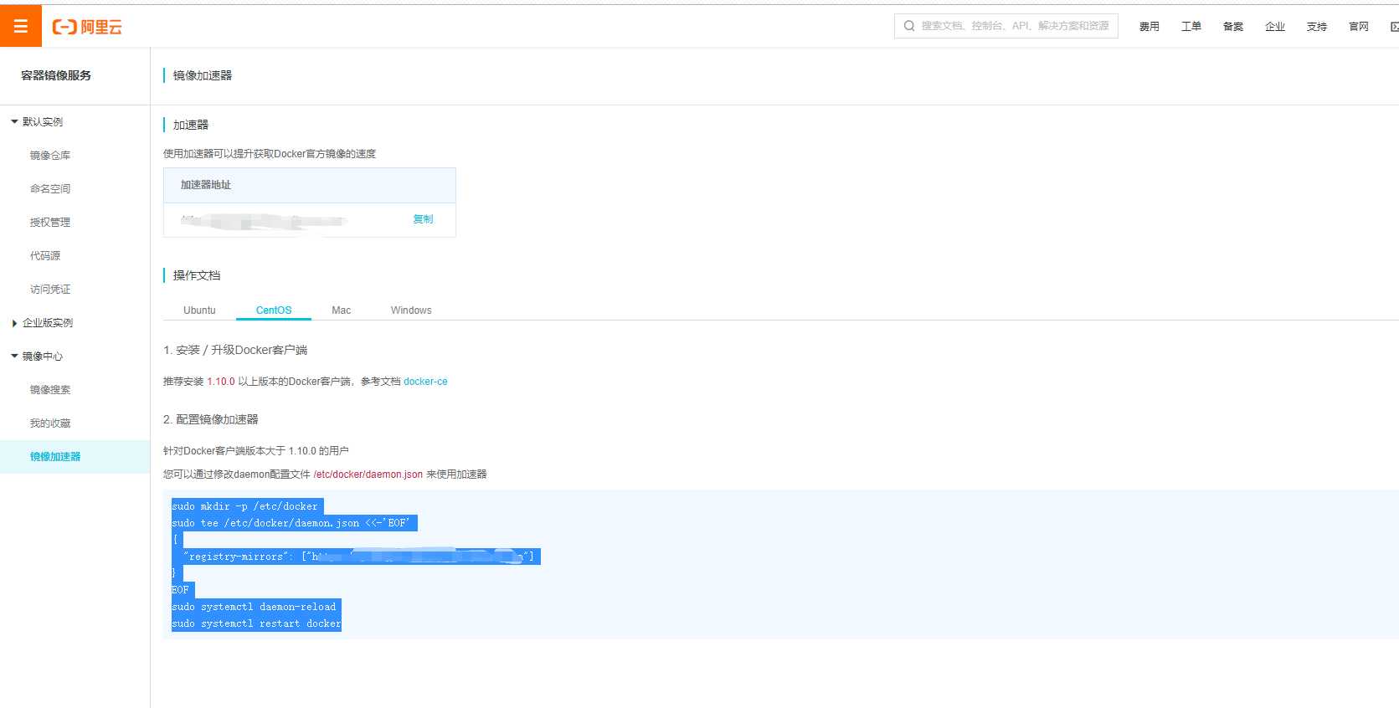The width and height of the screenshot is (1399, 708).
Task: Click the registry-mirrors code line
Action: click(x=358, y=557)
